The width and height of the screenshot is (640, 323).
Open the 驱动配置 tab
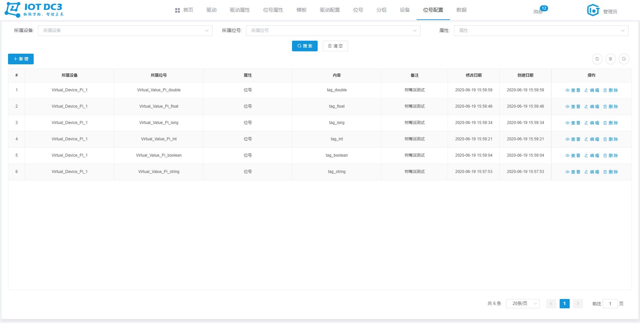point(330,10)
